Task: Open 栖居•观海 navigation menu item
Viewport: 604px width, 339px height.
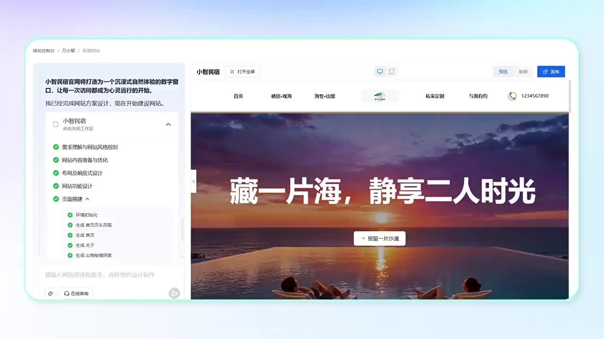Action: (281, 96)
